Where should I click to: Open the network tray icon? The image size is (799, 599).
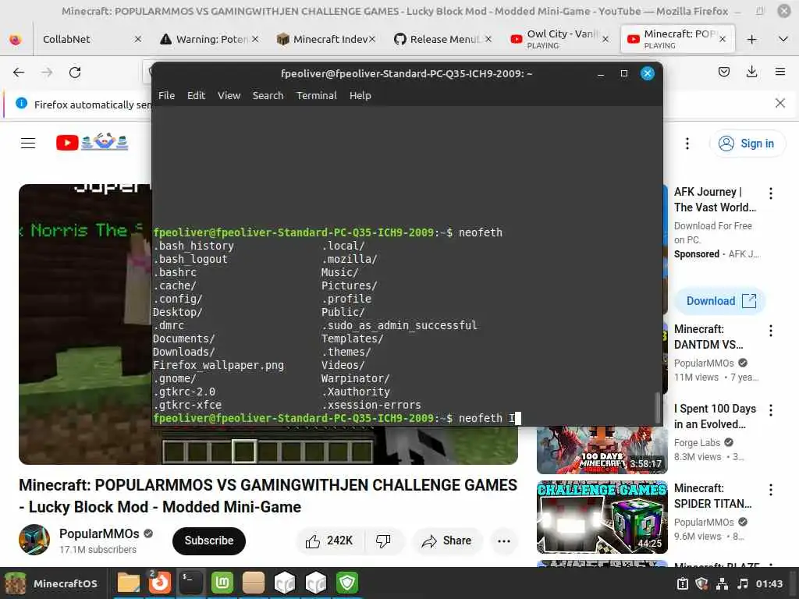click(722, 583)
